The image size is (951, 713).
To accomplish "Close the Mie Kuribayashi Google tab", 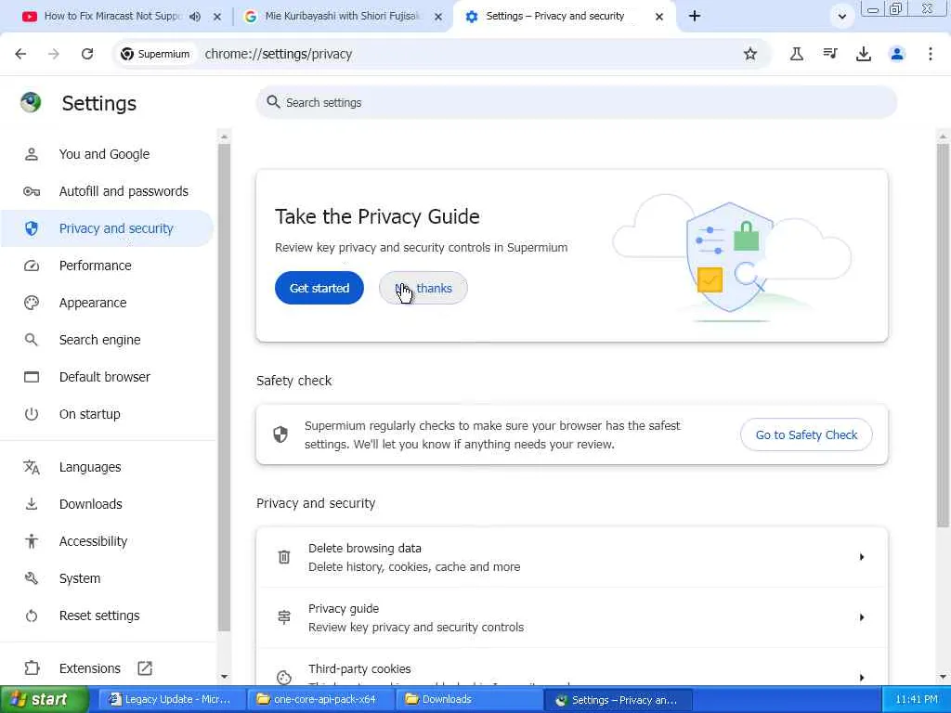I will point(438,17).
